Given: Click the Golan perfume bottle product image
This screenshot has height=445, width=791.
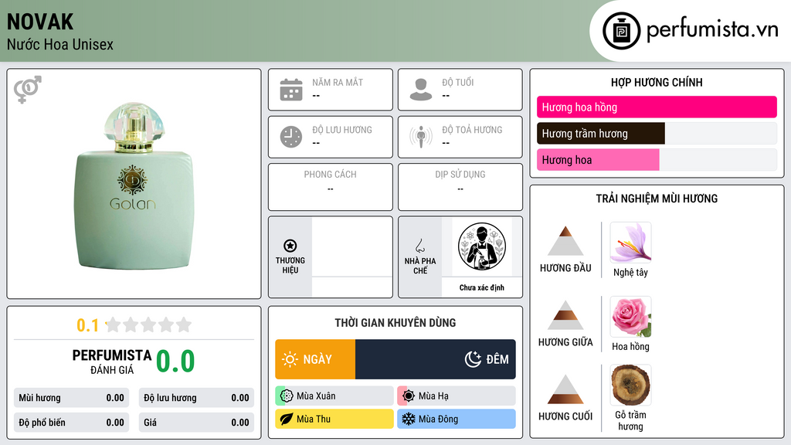Looking at the screenshot, I should [134, 185].
